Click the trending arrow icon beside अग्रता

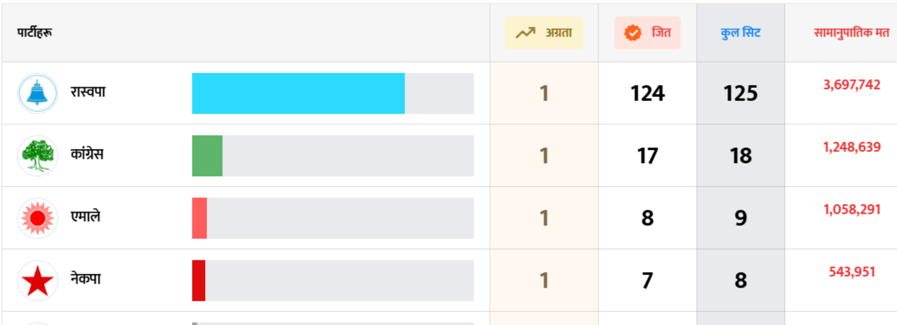[525, 33]
